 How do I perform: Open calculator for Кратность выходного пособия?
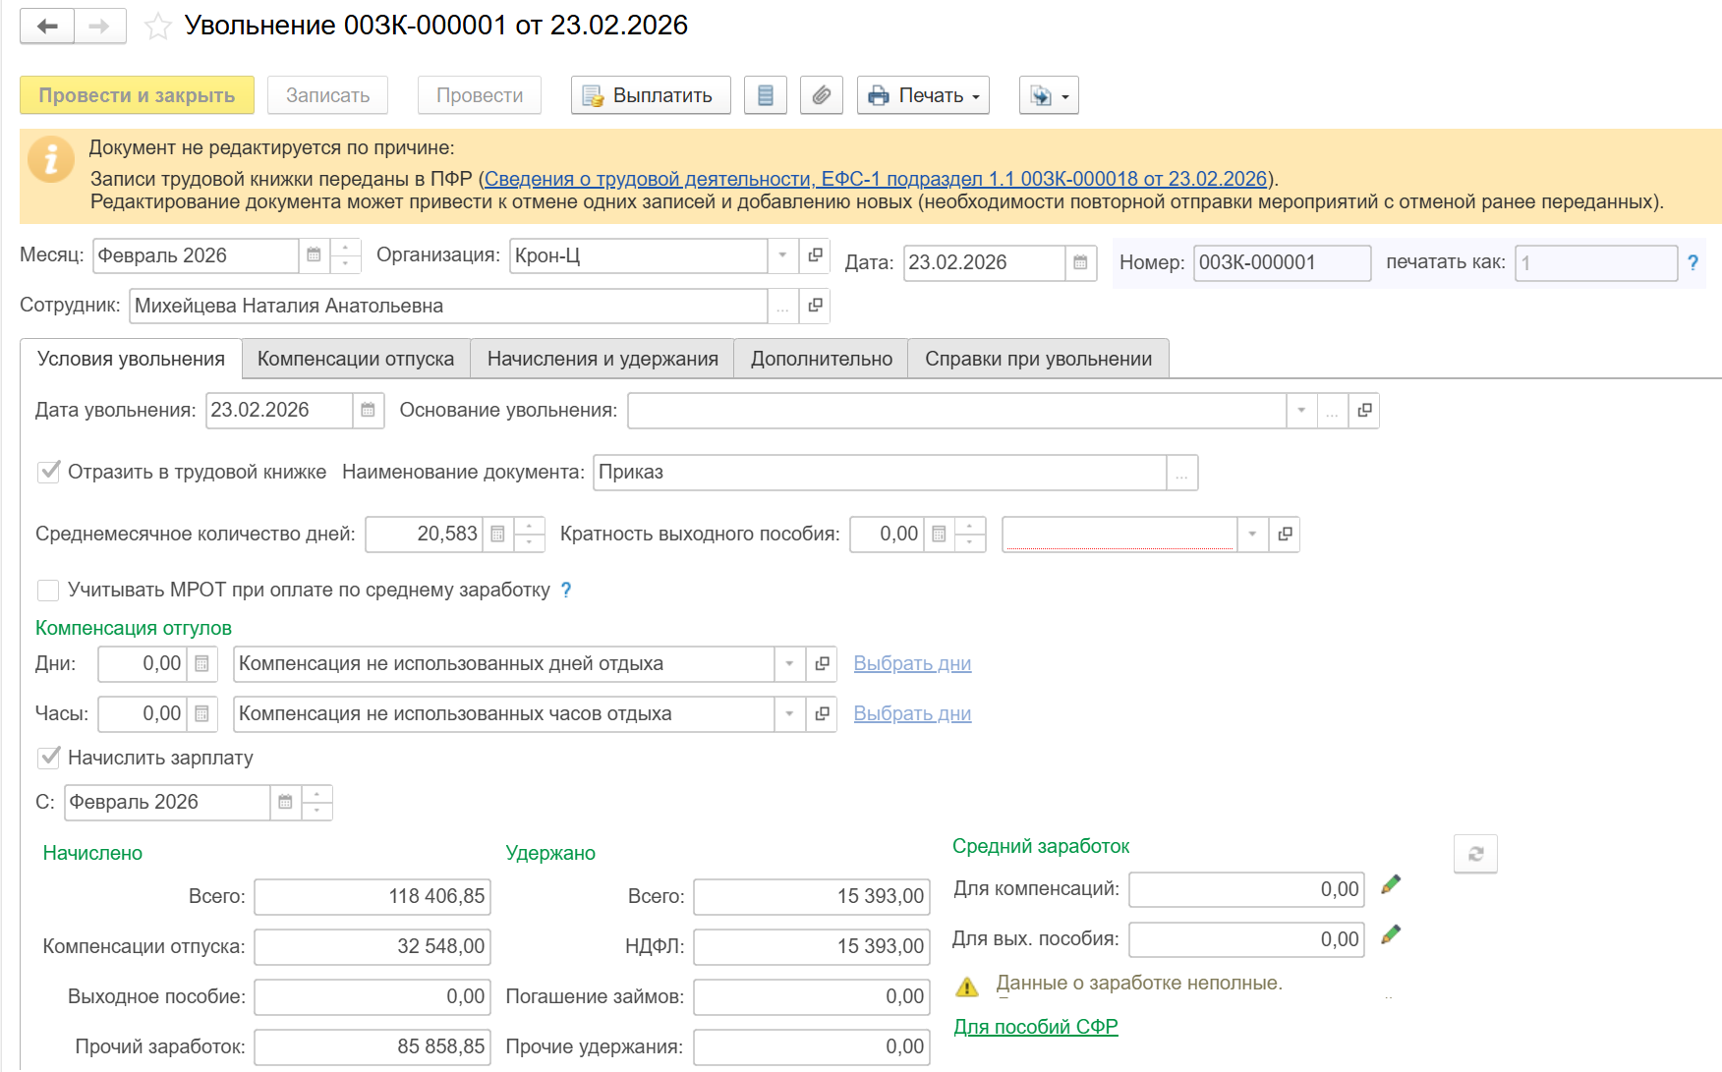(x=939, y=535)
